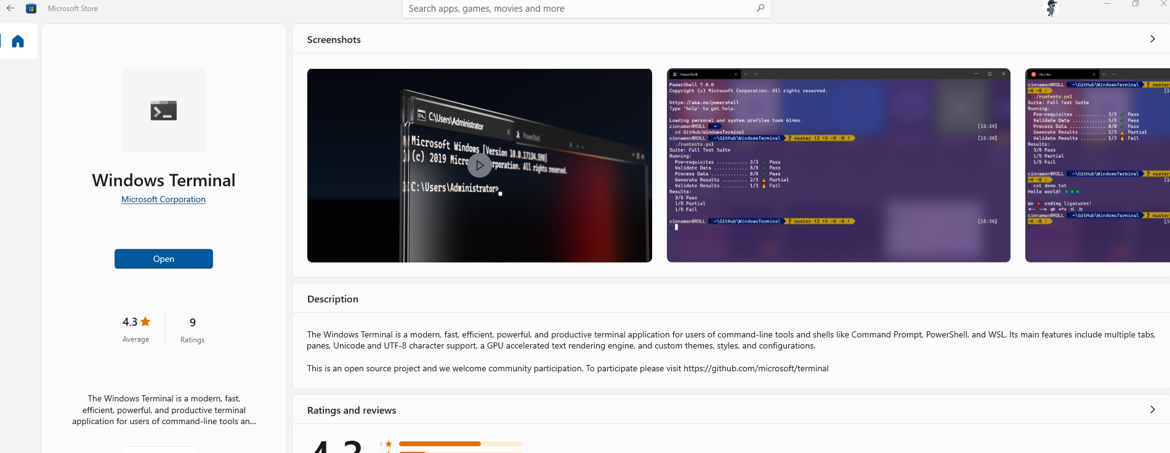Screen dimensions: 1170x453
Task: Click the Ratings and reviews heading
Action: point(352,410)
